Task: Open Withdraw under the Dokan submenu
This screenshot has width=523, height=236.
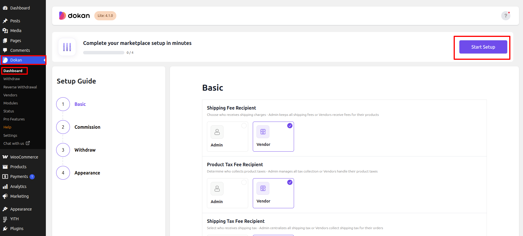Action: click(12, 79)
